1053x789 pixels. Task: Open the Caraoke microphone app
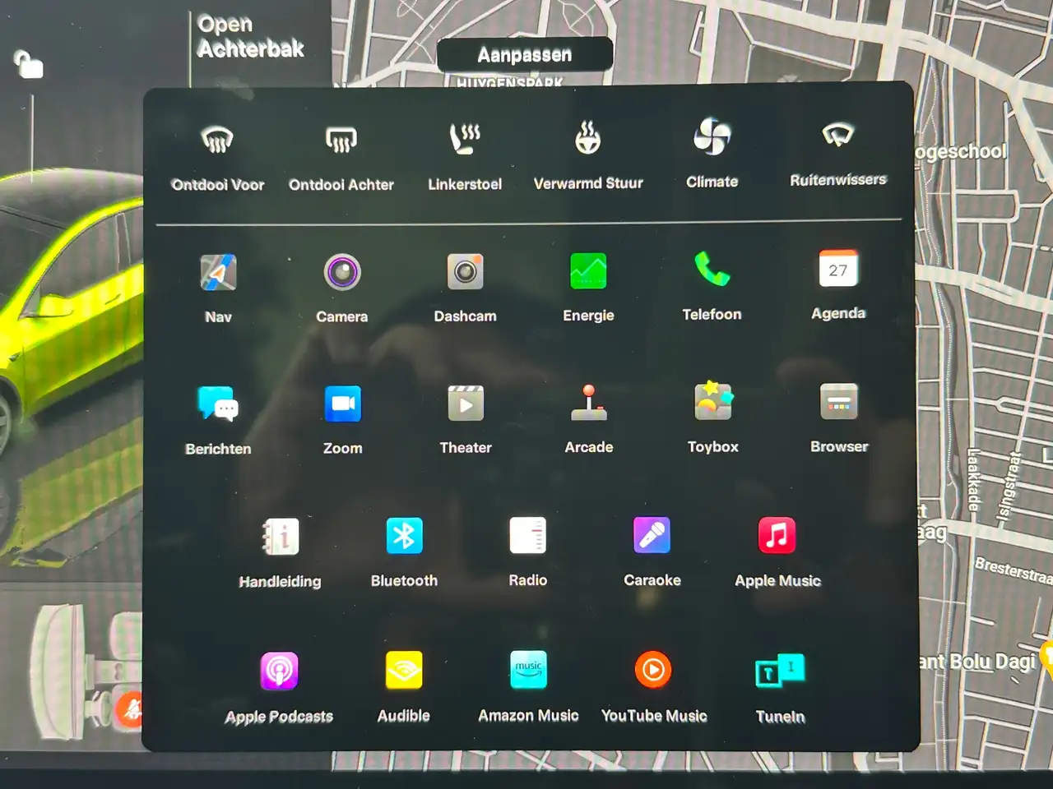[652, 536]
